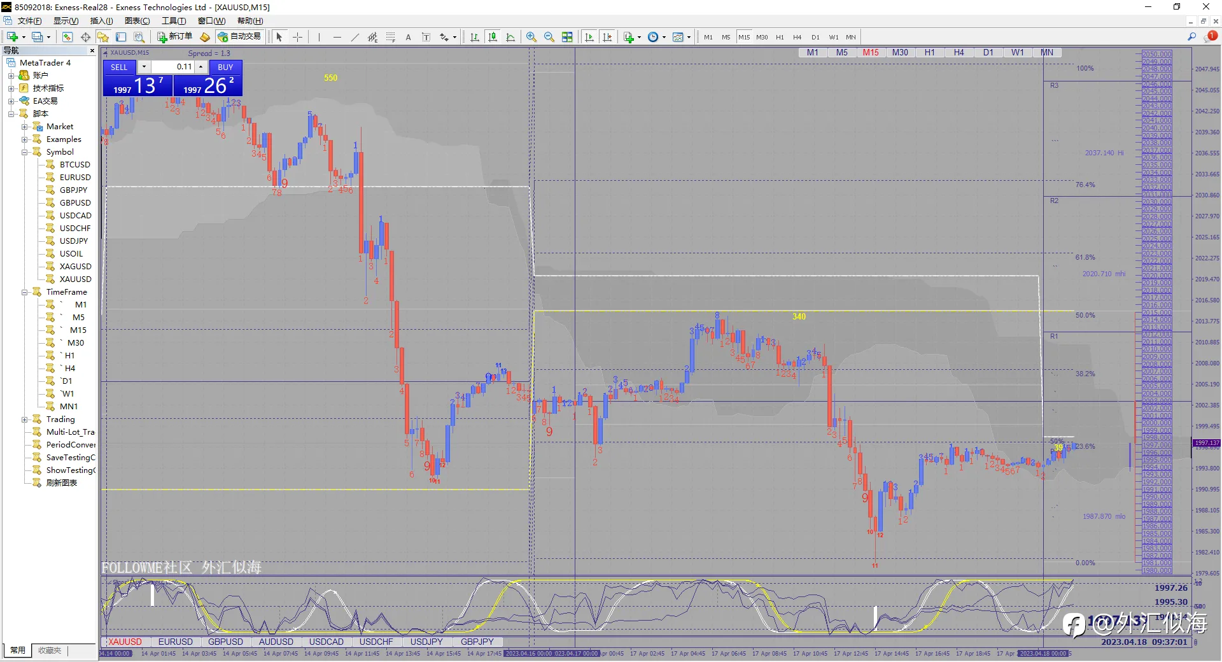The width and height of the screenshot is (1222, 662).
Task: Open the Strategy Tester panel
Action: pos(139,37)
